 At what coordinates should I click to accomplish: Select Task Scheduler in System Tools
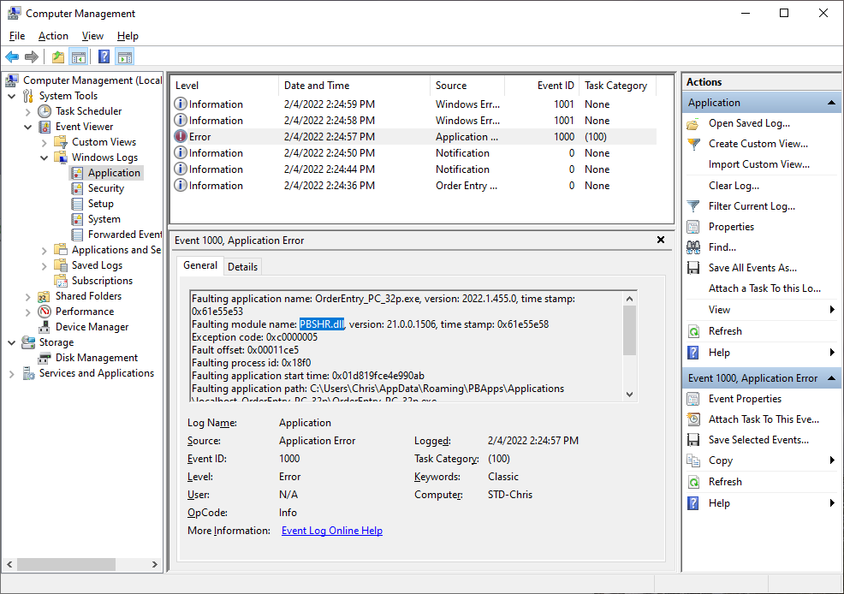click(88, 111)
